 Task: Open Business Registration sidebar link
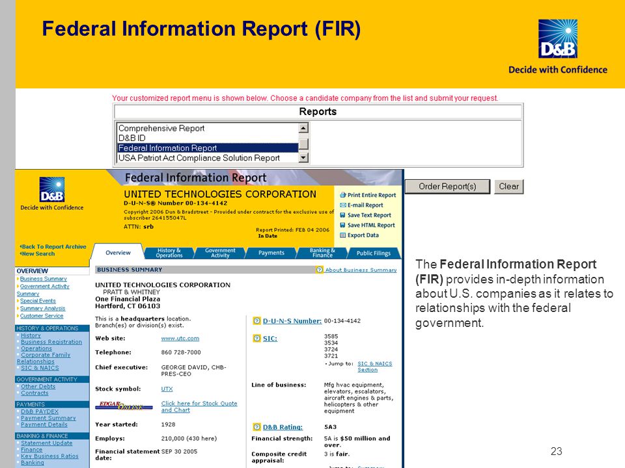pos(51,342)
